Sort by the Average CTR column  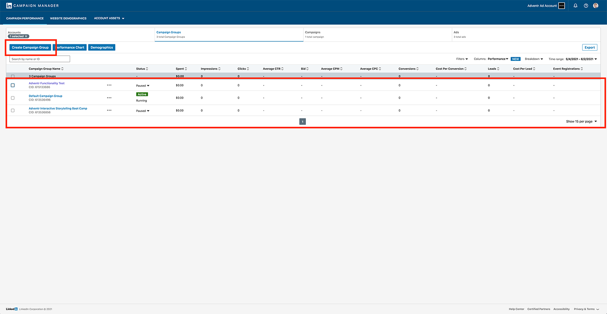click(273, 69)
